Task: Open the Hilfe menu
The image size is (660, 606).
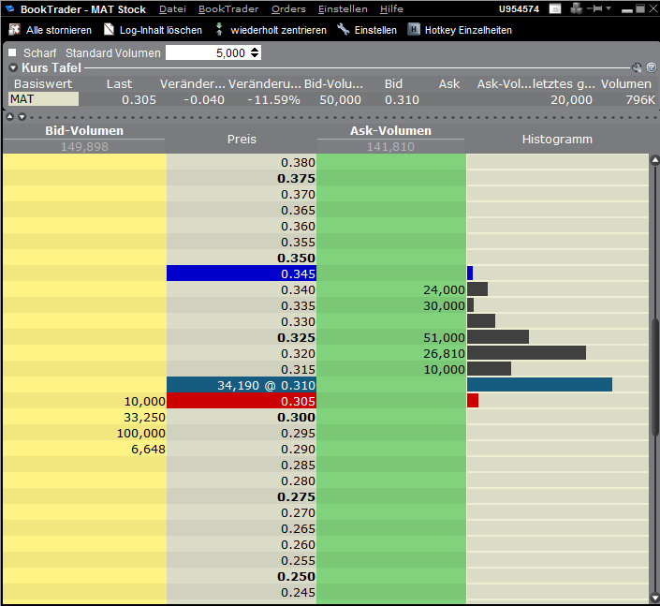Action: [391, 8]
